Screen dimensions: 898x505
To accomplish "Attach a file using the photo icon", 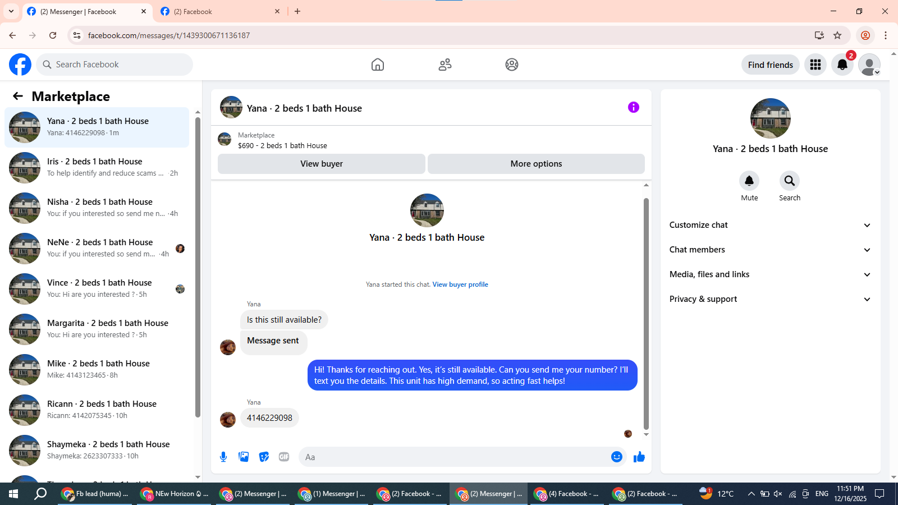I will pos(244,457).
